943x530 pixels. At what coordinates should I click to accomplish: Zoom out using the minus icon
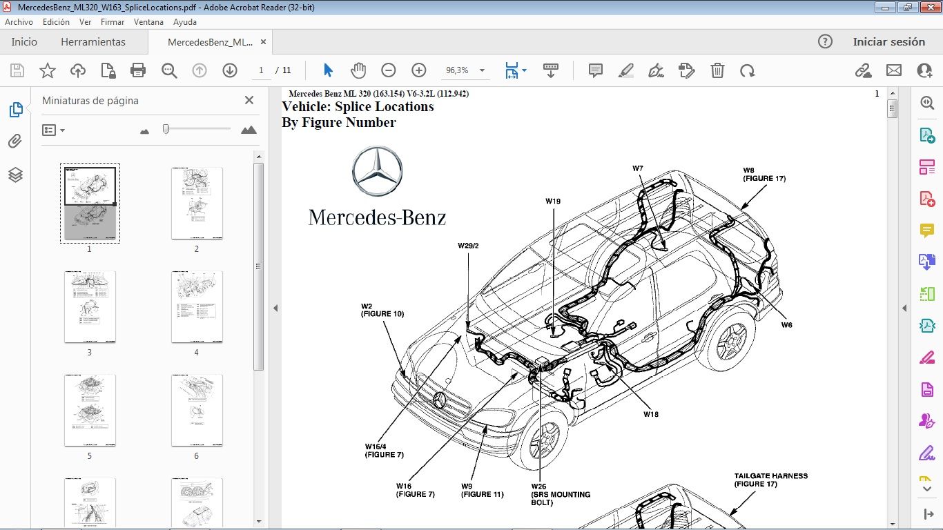pos(387,70)
